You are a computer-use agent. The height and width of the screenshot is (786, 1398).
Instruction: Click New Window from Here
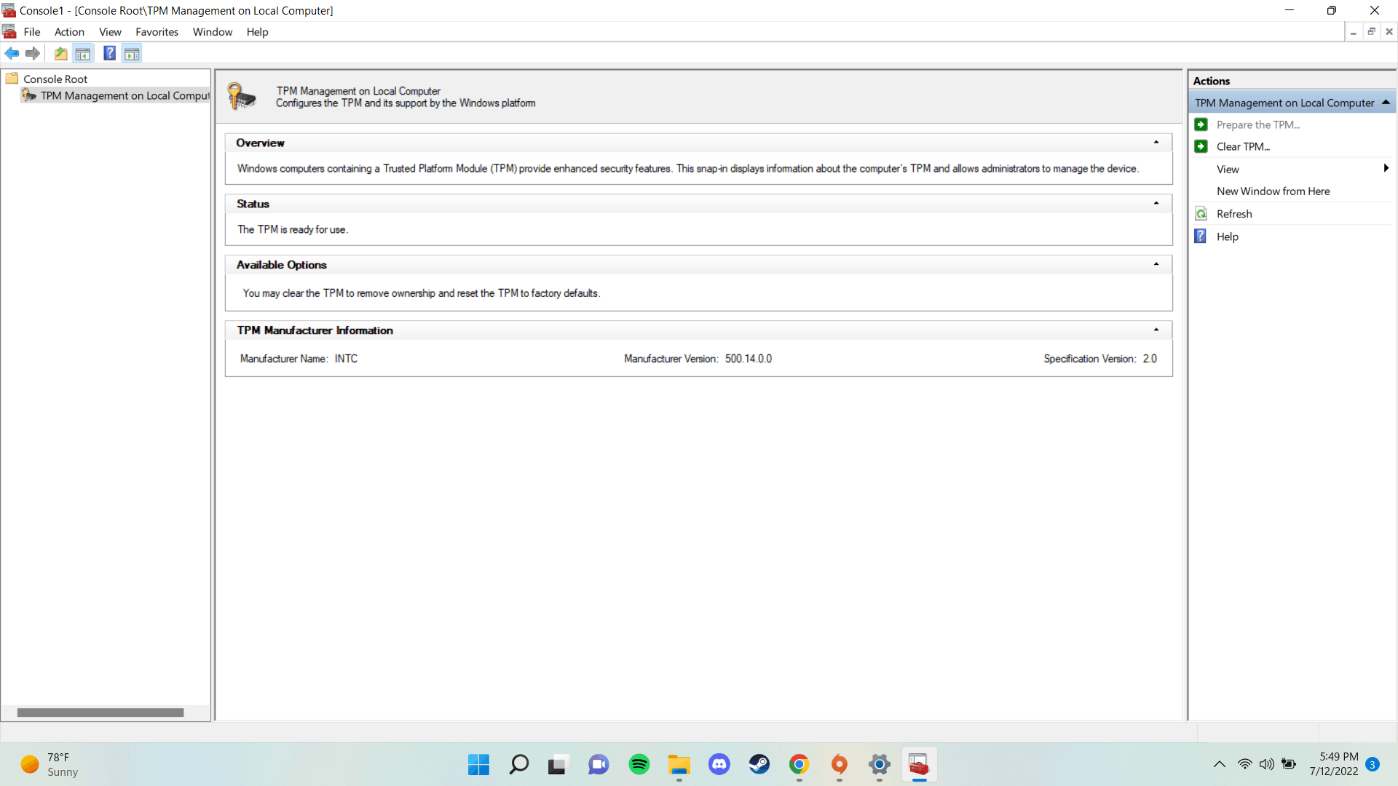tap(1273, 191)
